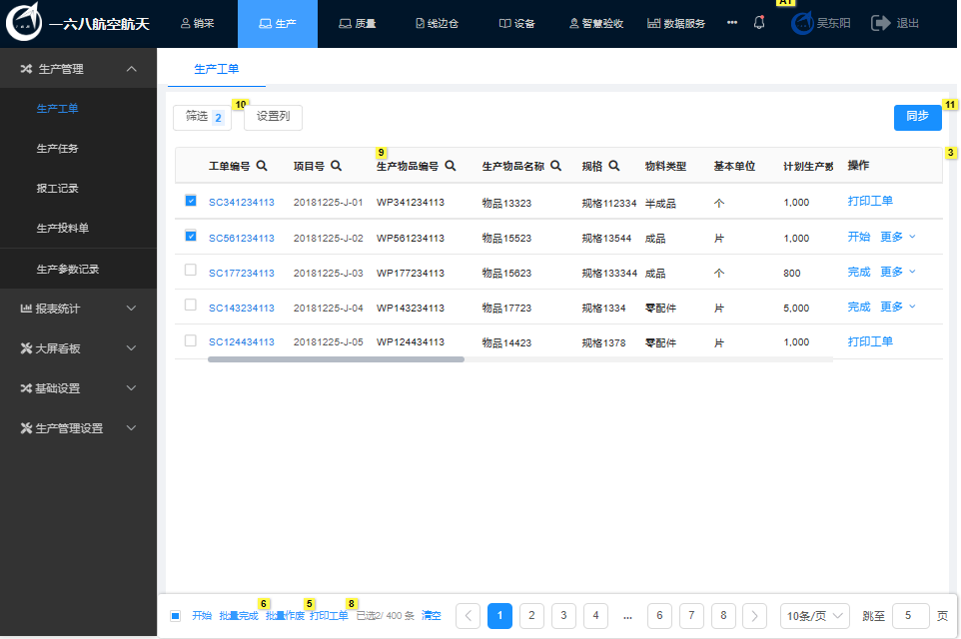Click search icon beside 项目号 column
Screen dimensions: 961x639
pos(337,166)
